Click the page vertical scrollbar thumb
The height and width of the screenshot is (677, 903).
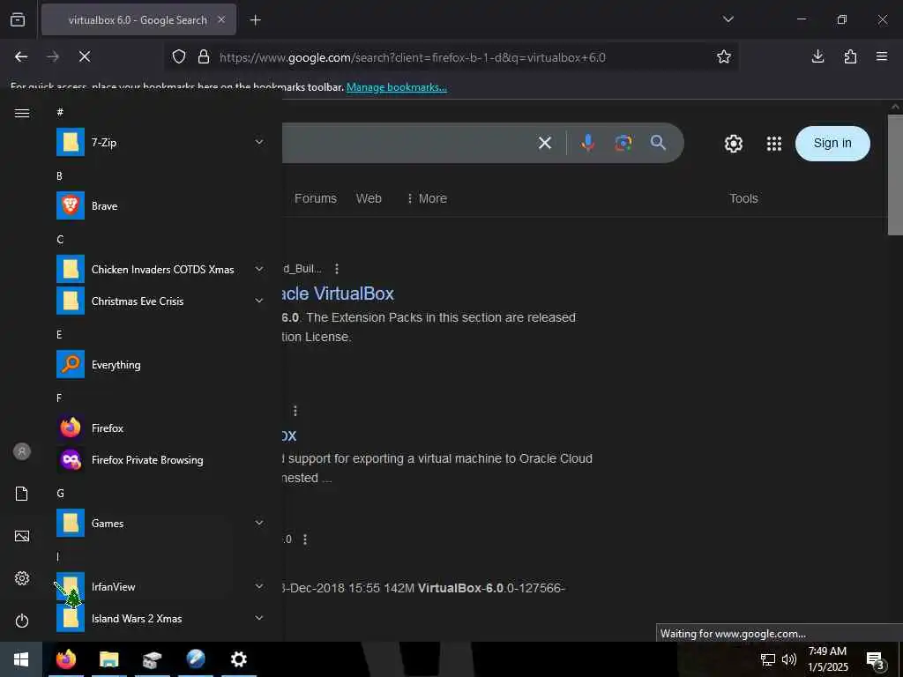coord(895,175)
